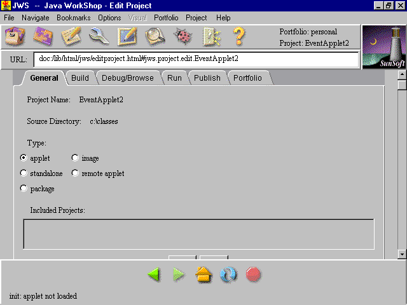Viewport: 407px width, 305px height.
Task: Go back with the green left arrow
Action: coord(155,274)
